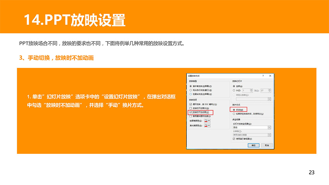This screenshot has height=185, width=329.
Task: Open the 幻灯片放映监视器 dropdown
Action: click(269, 127)
